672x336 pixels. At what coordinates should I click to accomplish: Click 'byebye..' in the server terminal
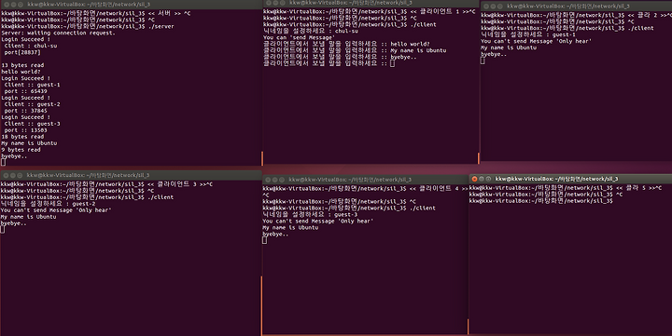[14, 156]
